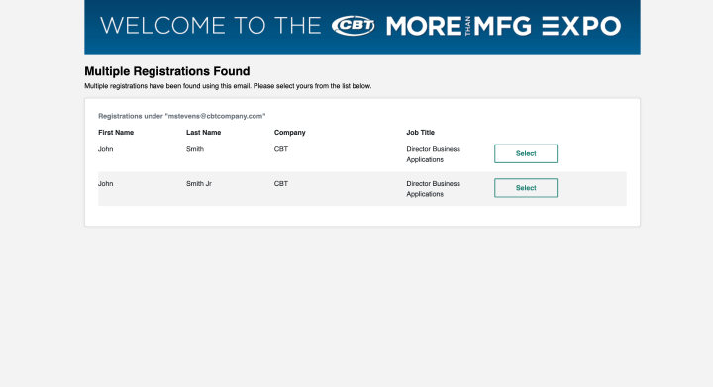Click the Smith Jr last name cell
The height and width of the screenshot is (387, 713).
pos(199,183)
